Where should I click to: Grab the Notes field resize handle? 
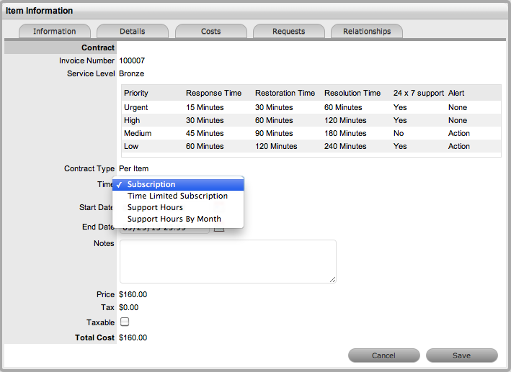click(x=332, y=279)
